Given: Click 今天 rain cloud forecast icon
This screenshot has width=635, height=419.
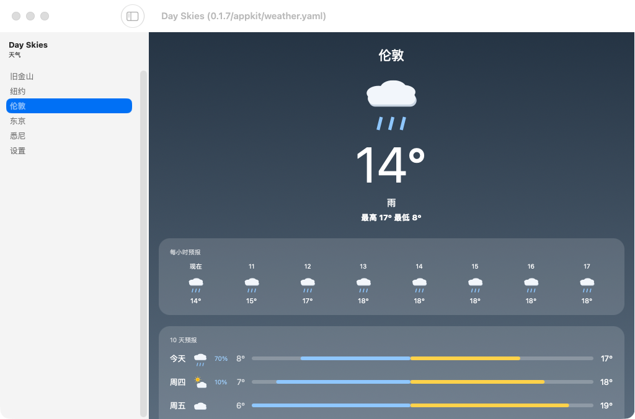Looking at the screenshot, I should (x=200, y=359).
